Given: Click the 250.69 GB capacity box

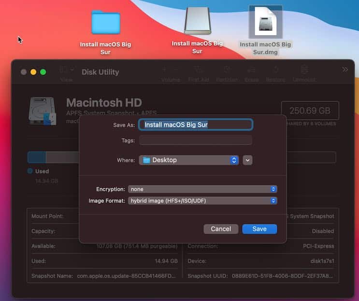Looking at the screenshot, I should click(x=310, y=110).
